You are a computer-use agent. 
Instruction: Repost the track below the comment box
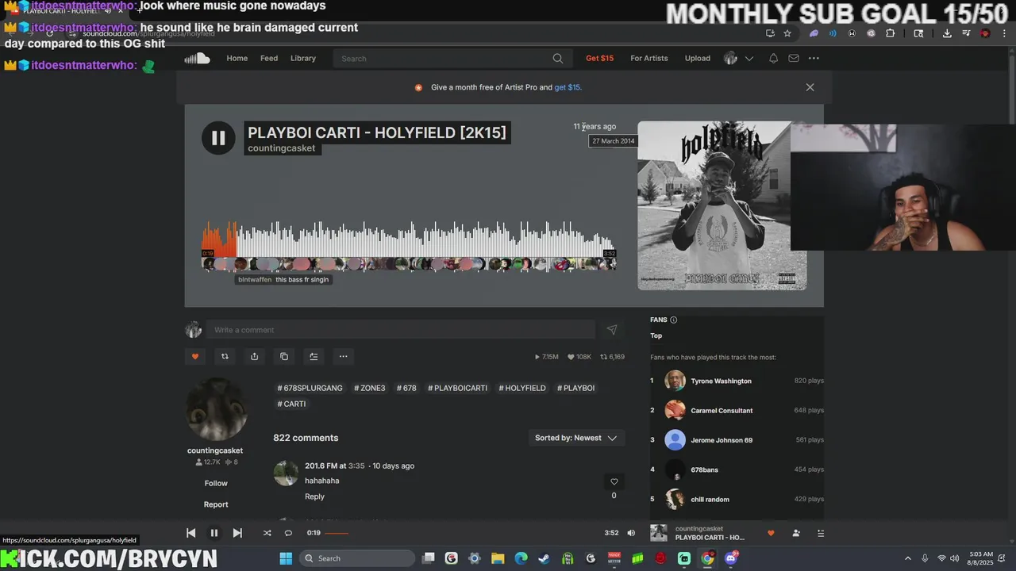(225, 357)
